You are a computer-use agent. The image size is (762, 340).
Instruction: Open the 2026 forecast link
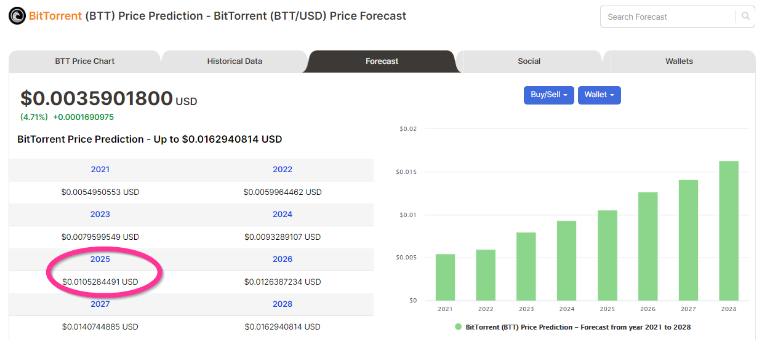pos(283,259)
